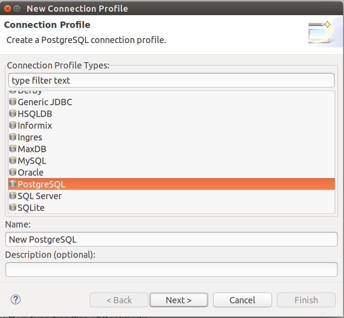Pick MySQL connection profile type

tap(172, 161)
